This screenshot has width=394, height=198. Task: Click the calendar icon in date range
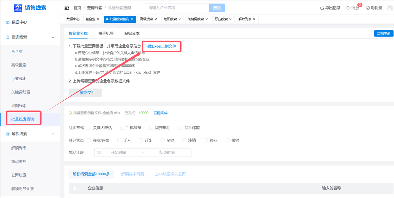pos(99,153)
